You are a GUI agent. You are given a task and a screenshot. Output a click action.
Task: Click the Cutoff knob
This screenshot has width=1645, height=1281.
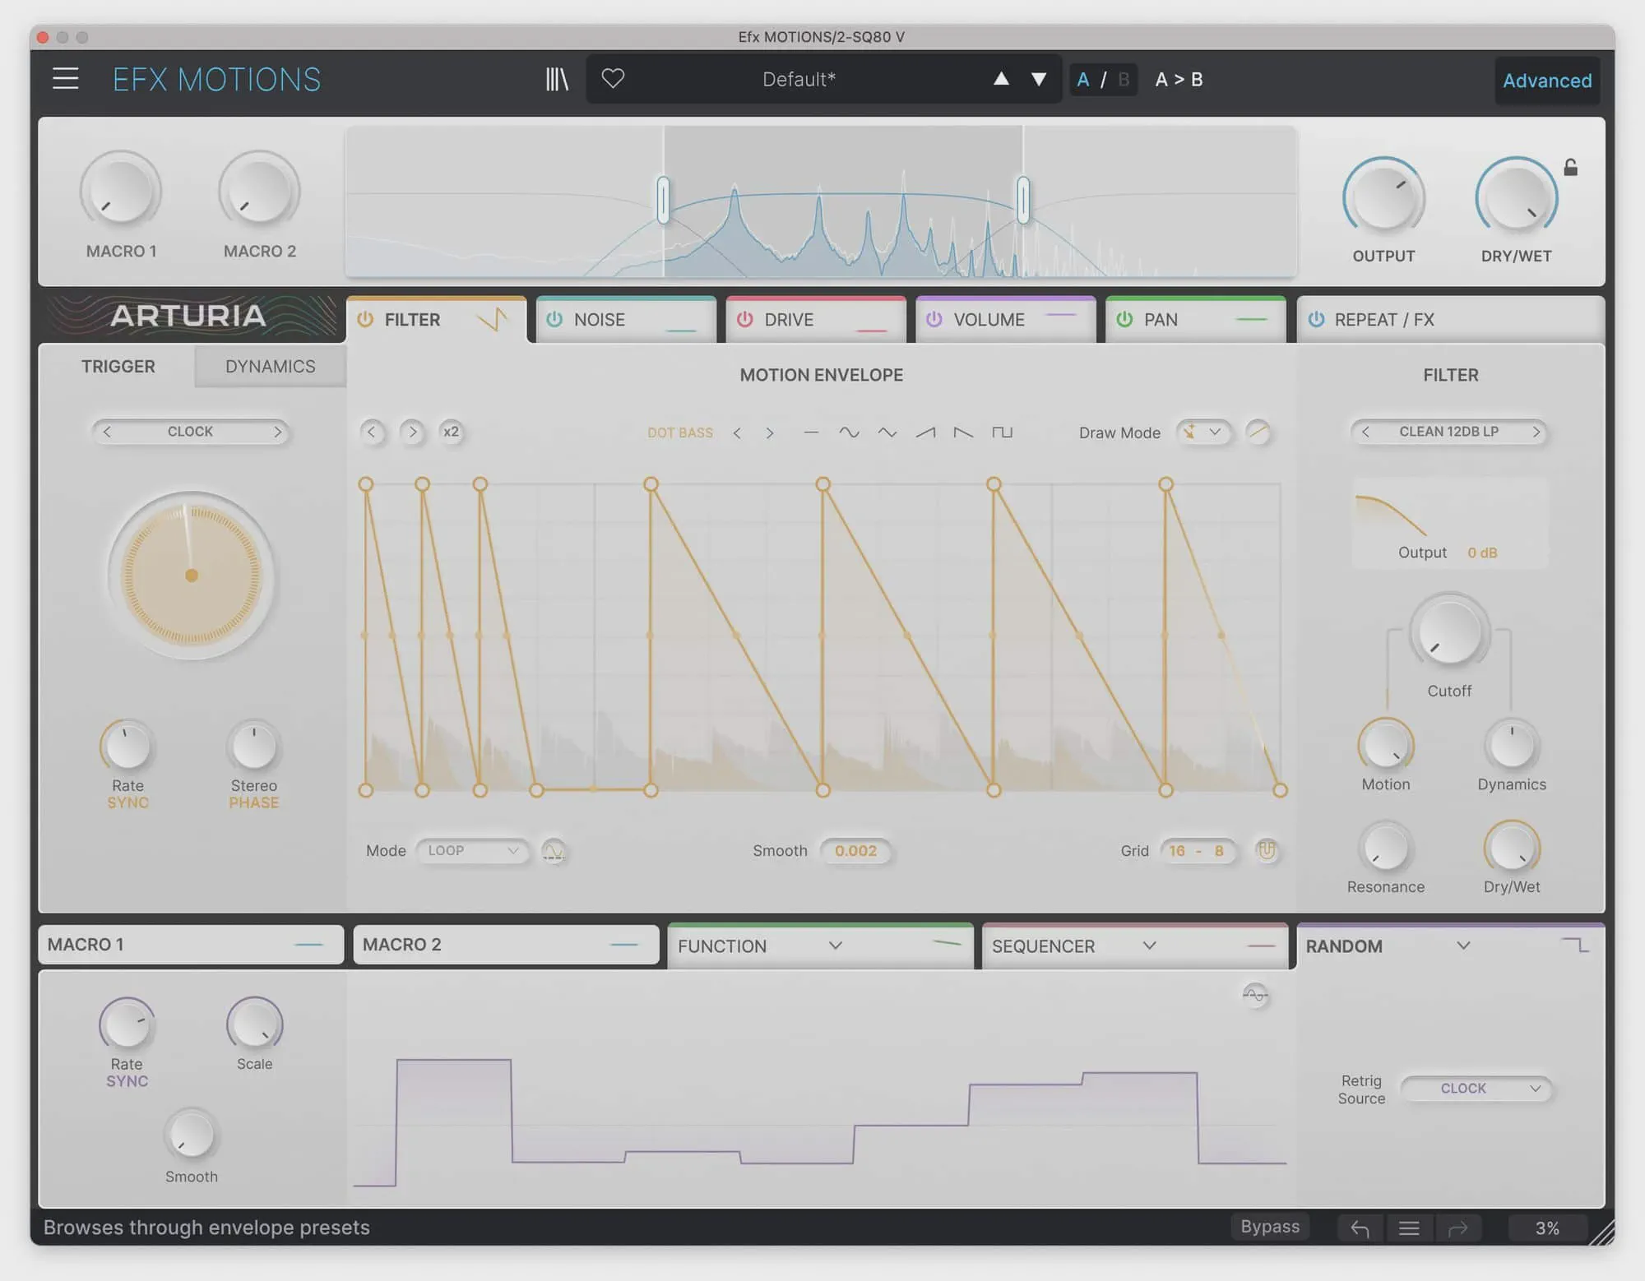pos(1449,634)
